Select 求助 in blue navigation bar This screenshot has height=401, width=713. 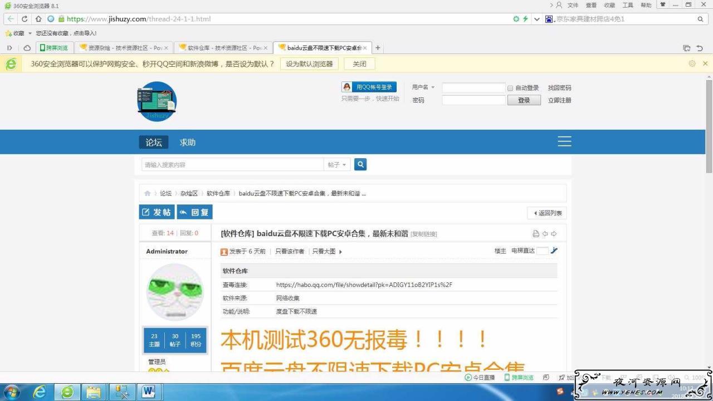click(x=188, y=142)
